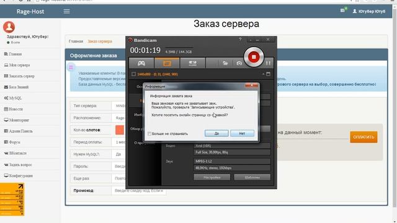Open "Мои сервера" in the sidebar
This screenshot has width=397, height=223.
coord(17,65)
